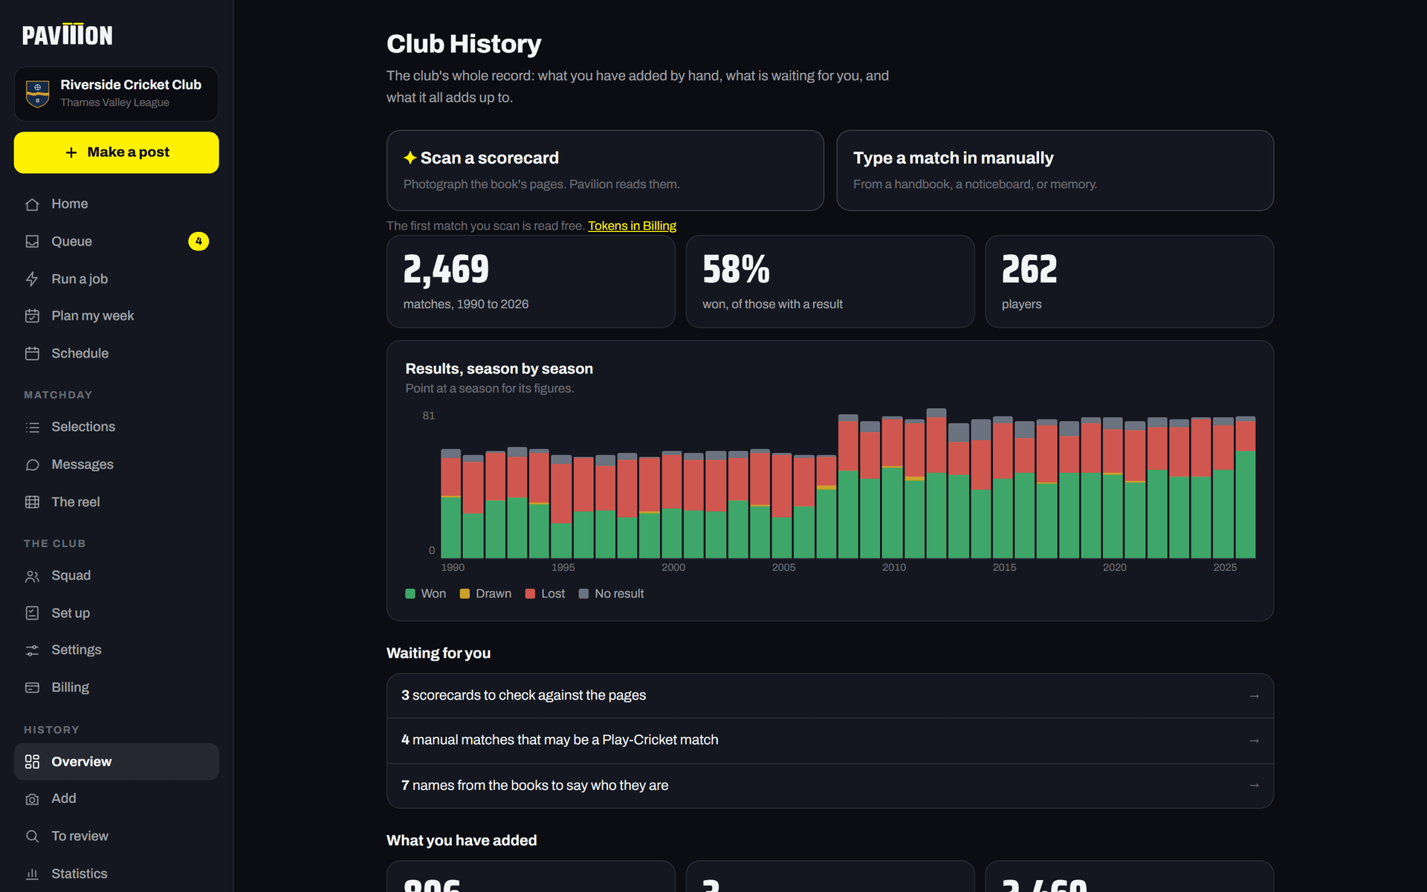The width and height of the screenshot is (1427, 892).
Task: Click the Messages speech bubble icon
Action: click(32, 465)
